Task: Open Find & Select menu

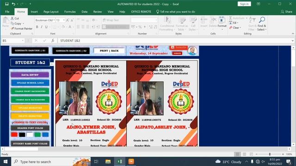Action: (262, 24)
